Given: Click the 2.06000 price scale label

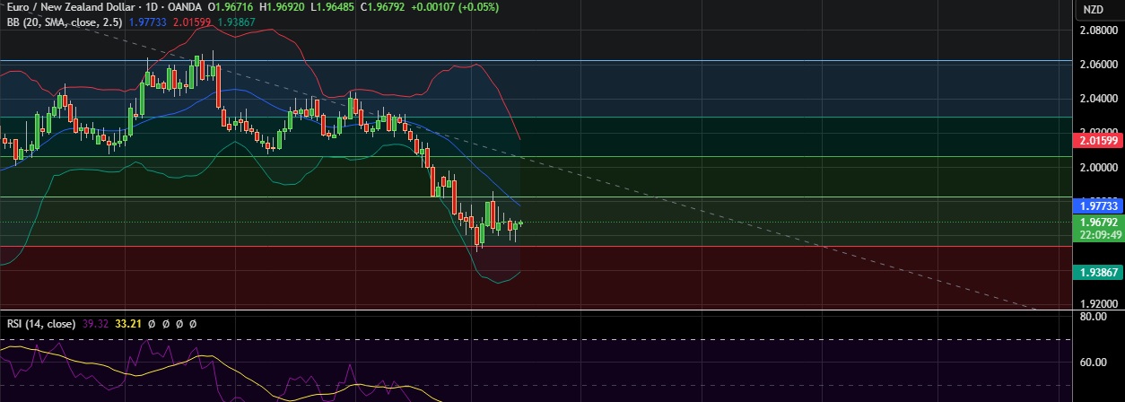Looking at the screenshot, I should tap(1098, 65).
